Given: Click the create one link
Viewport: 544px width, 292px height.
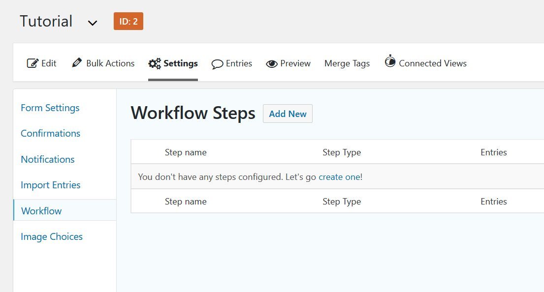Looking at the screenshot, I should pyautogui.click(x=340, y=176).
